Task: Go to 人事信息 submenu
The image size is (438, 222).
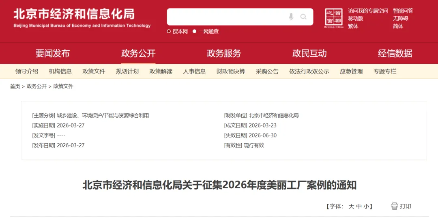Action: [x=194, y=71]
